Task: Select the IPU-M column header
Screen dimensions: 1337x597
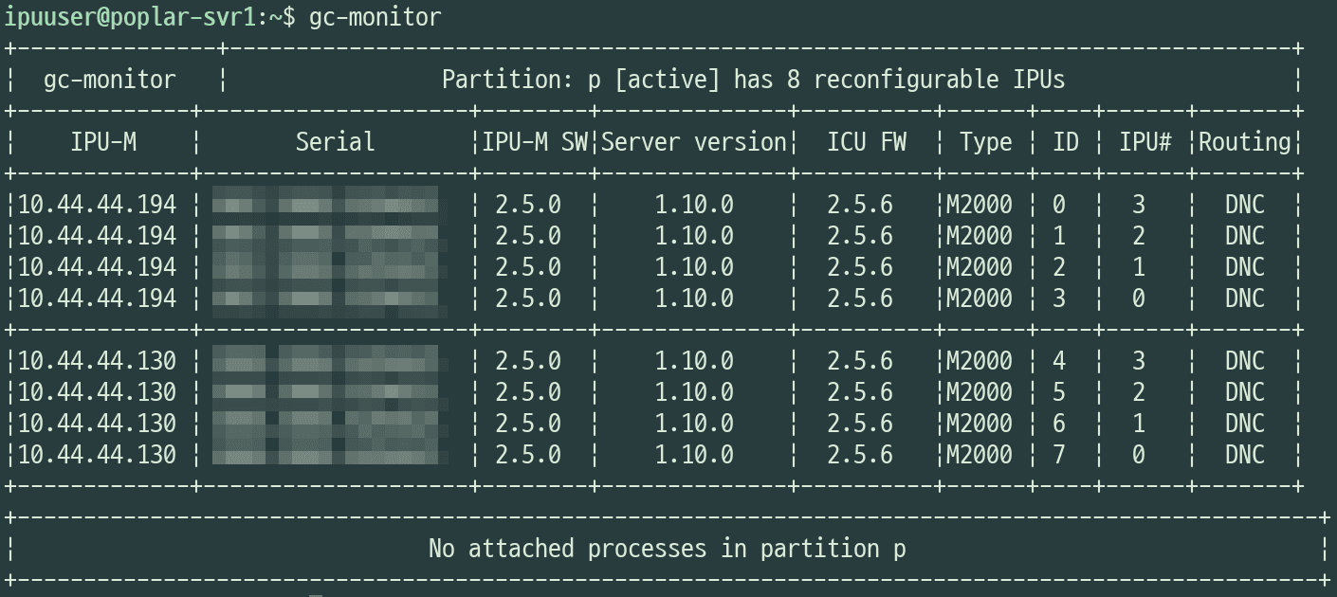Action: tap(102, 142)
